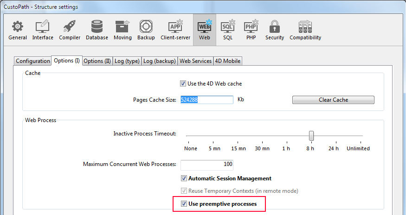The width and height of the screenshot is (406, 215).
Task: Open the Backup lifebuoy icon
Action: [x=146, y=26]
